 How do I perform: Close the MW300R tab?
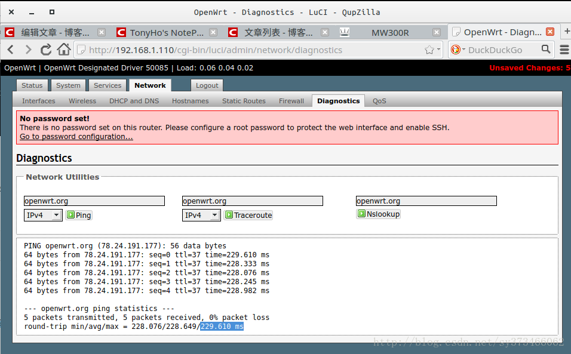(x=437, y=32)
